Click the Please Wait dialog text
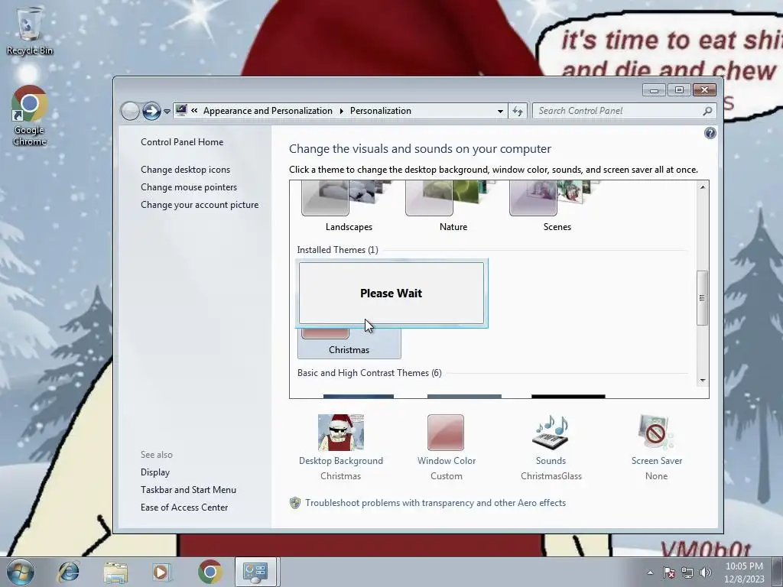783x587 pixels. [391, 293]
